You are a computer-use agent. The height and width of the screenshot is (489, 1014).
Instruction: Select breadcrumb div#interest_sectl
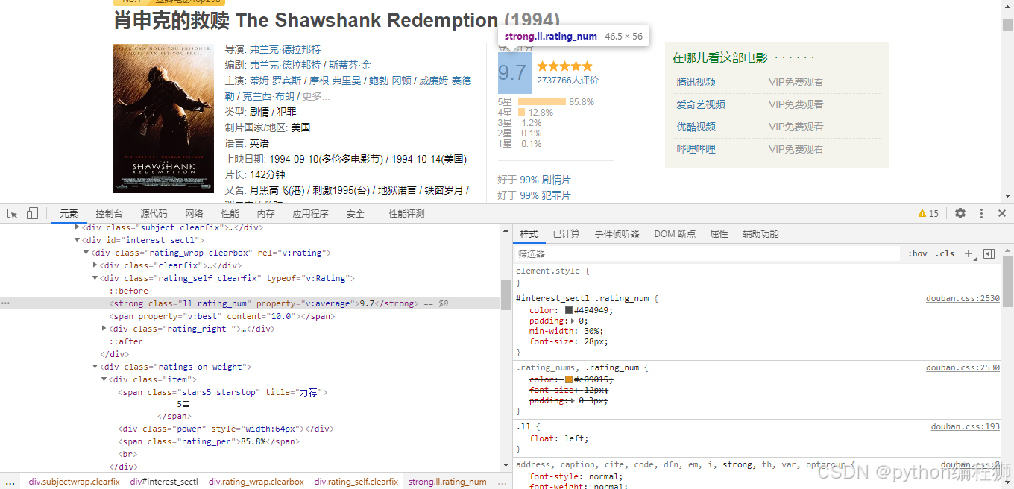point(164,482)
